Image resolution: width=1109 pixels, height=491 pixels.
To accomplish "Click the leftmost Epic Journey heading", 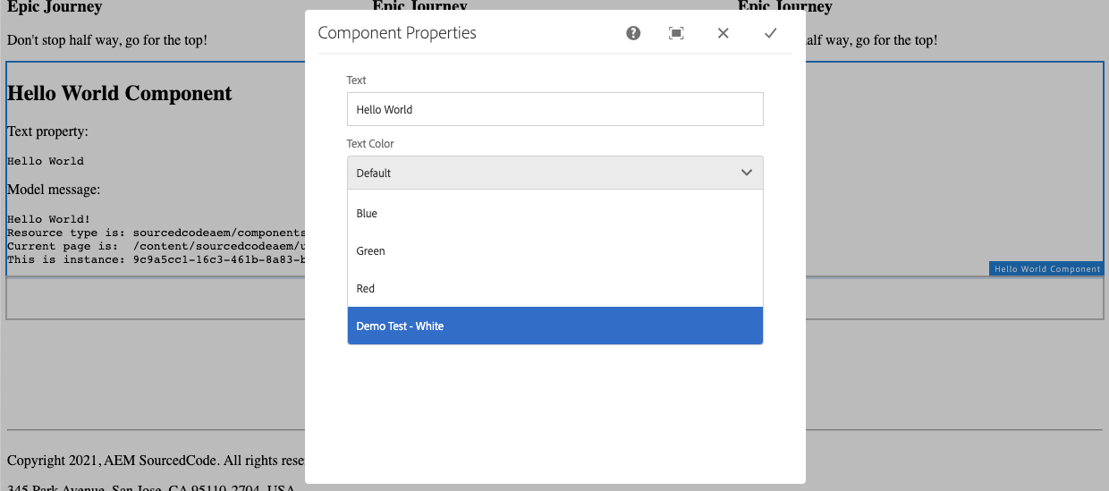I will tap(55, 7).
